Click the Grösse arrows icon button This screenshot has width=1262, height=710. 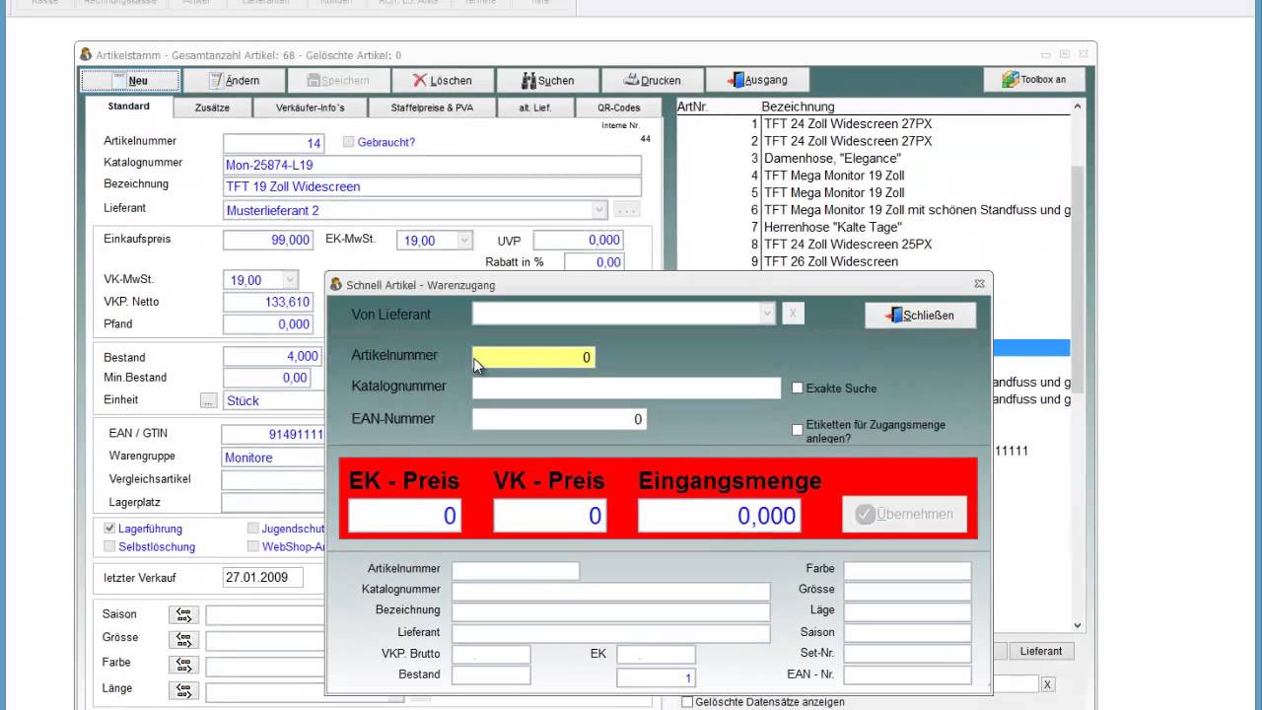point(183,639)
